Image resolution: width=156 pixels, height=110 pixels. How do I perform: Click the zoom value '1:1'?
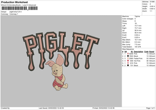151,11
